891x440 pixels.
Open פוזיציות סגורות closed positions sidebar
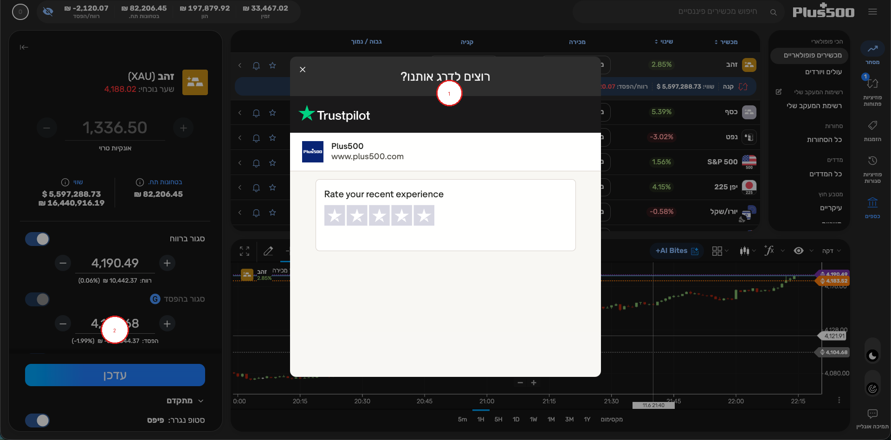872,169
